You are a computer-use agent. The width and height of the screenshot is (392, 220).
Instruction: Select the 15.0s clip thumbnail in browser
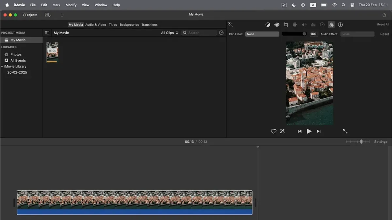pyautogui.click(x=52, y=52)
